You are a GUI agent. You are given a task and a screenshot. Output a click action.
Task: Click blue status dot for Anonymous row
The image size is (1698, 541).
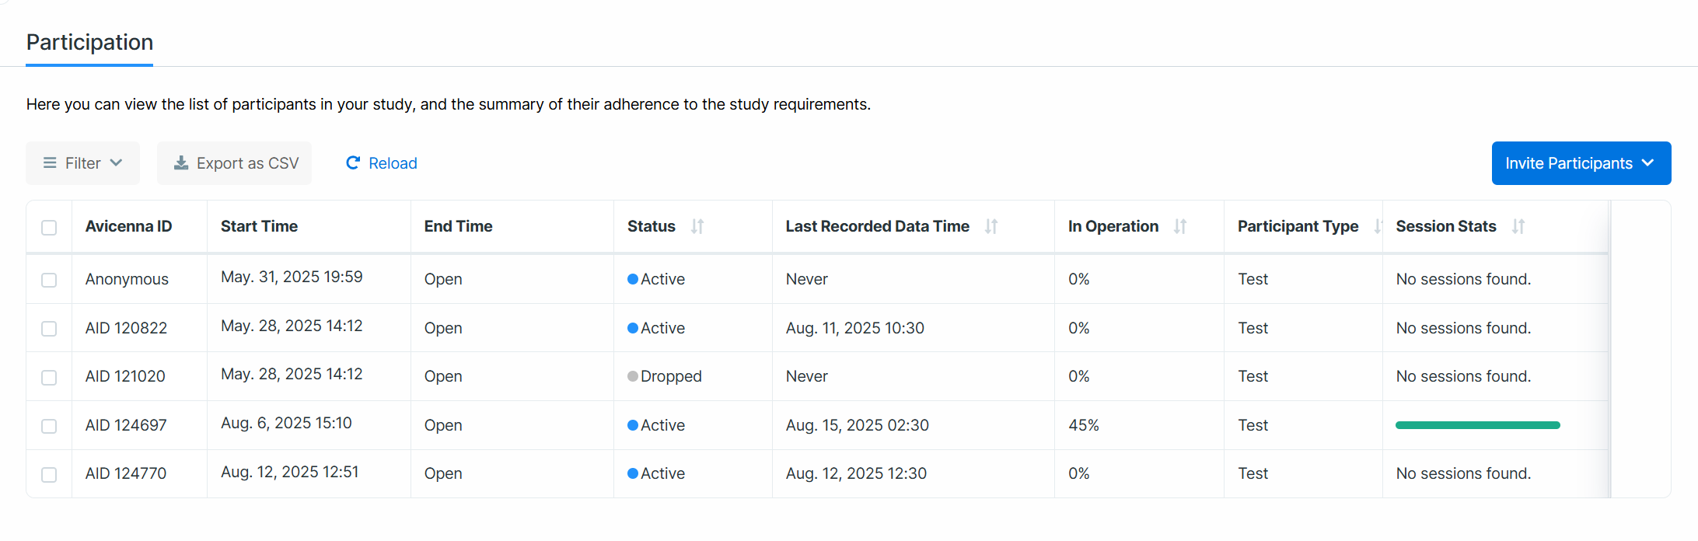pos(633,279)
